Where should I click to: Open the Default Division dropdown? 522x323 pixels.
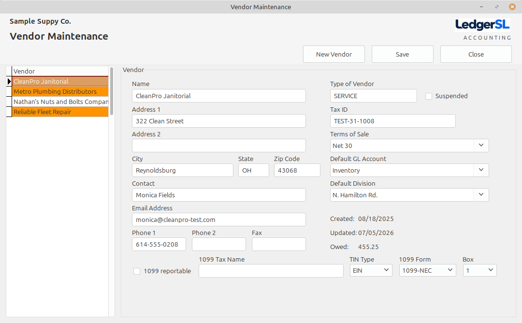pyautogui.click(x=481, y=195)
